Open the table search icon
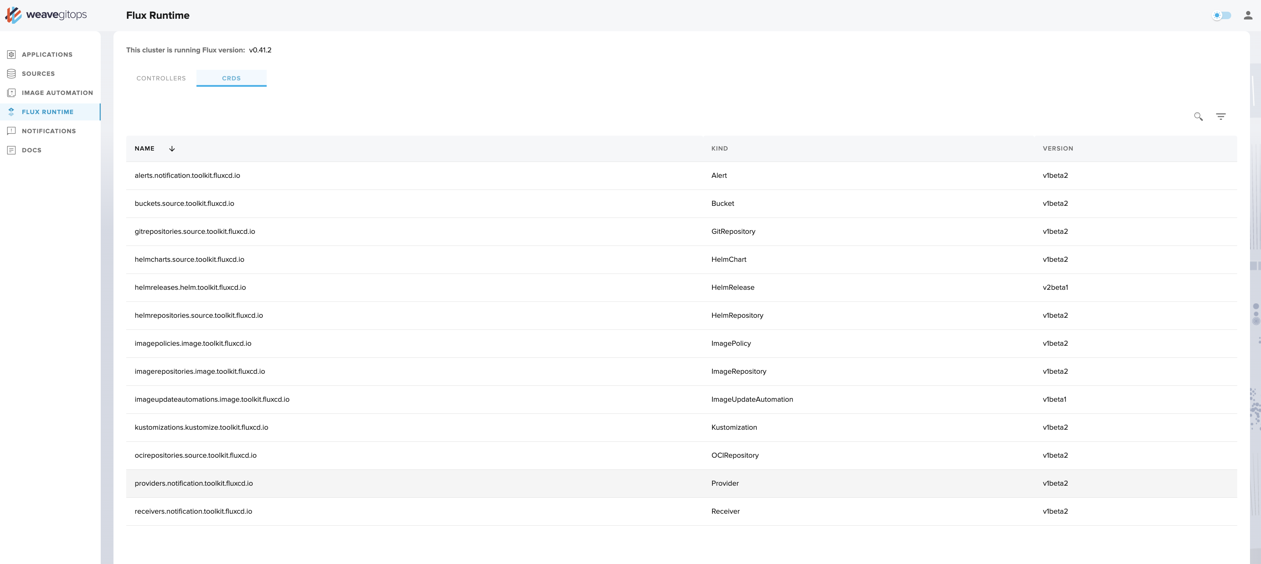This screenshot has width=1261, height=564. coord(1198,117)
